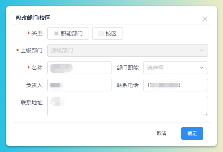Click the 修改部门/校区 dialog title

pos(33,18)
